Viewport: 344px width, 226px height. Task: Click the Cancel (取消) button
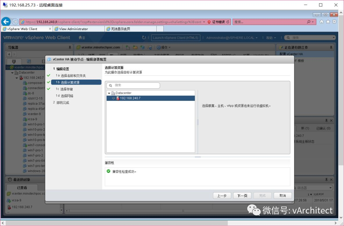click(283, 195)
